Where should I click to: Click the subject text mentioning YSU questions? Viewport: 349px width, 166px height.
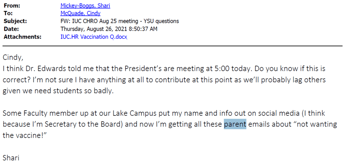click(120, 21)
